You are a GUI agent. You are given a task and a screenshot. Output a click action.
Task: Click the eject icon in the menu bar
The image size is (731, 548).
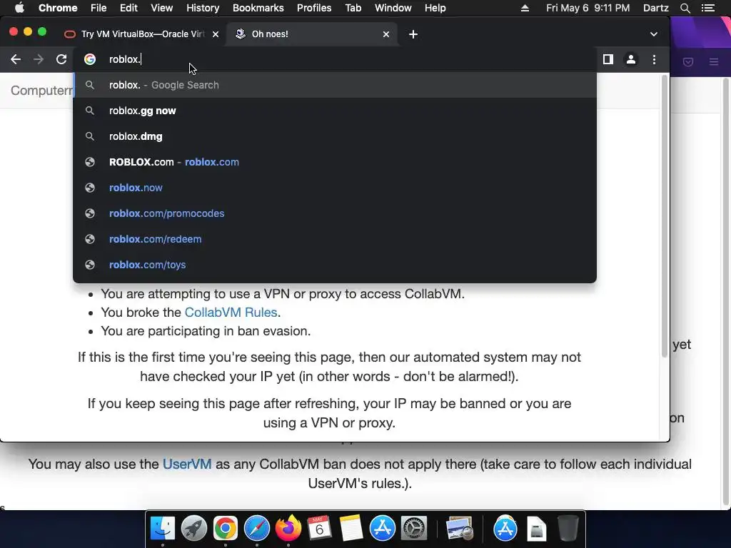(x=525, y=8)
